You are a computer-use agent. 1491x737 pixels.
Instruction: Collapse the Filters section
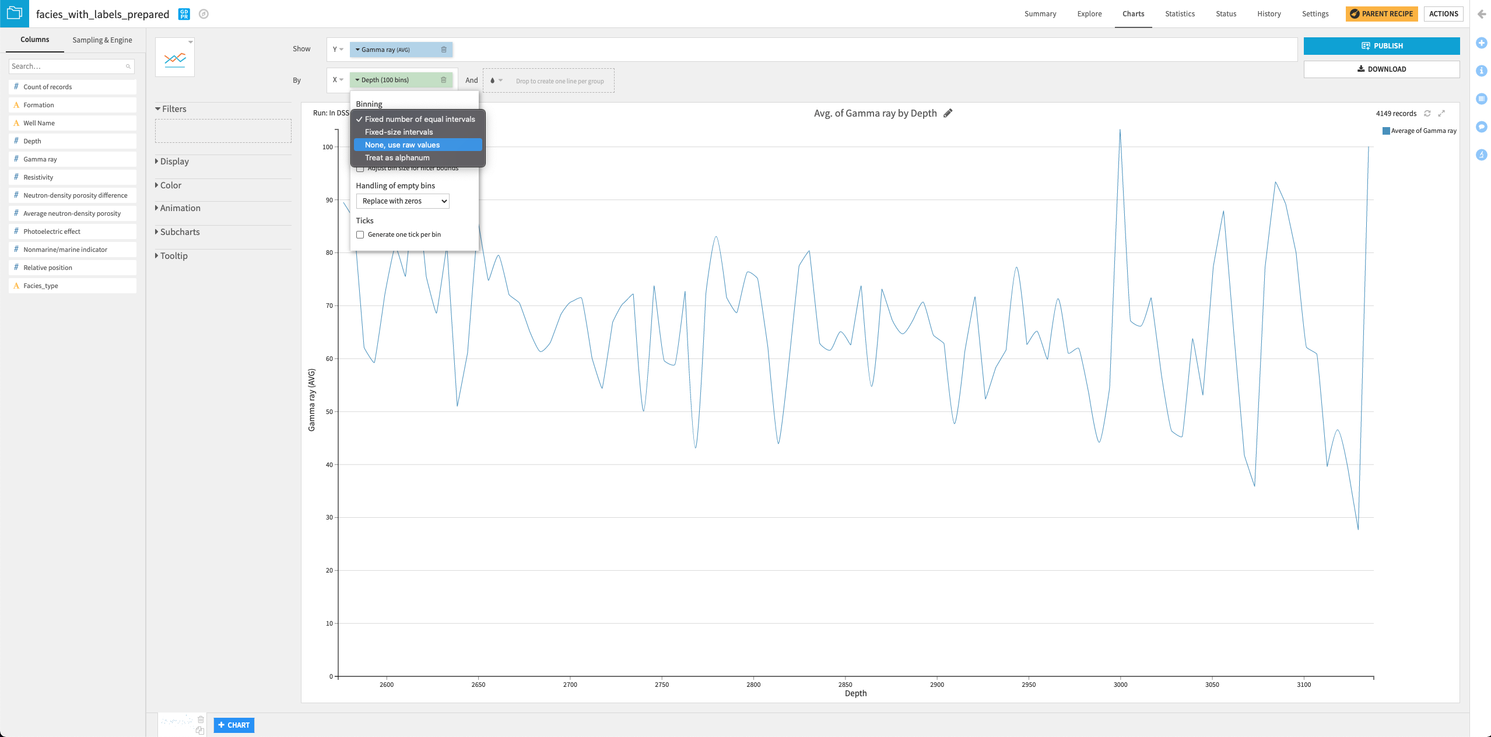(x=173, y=108)
